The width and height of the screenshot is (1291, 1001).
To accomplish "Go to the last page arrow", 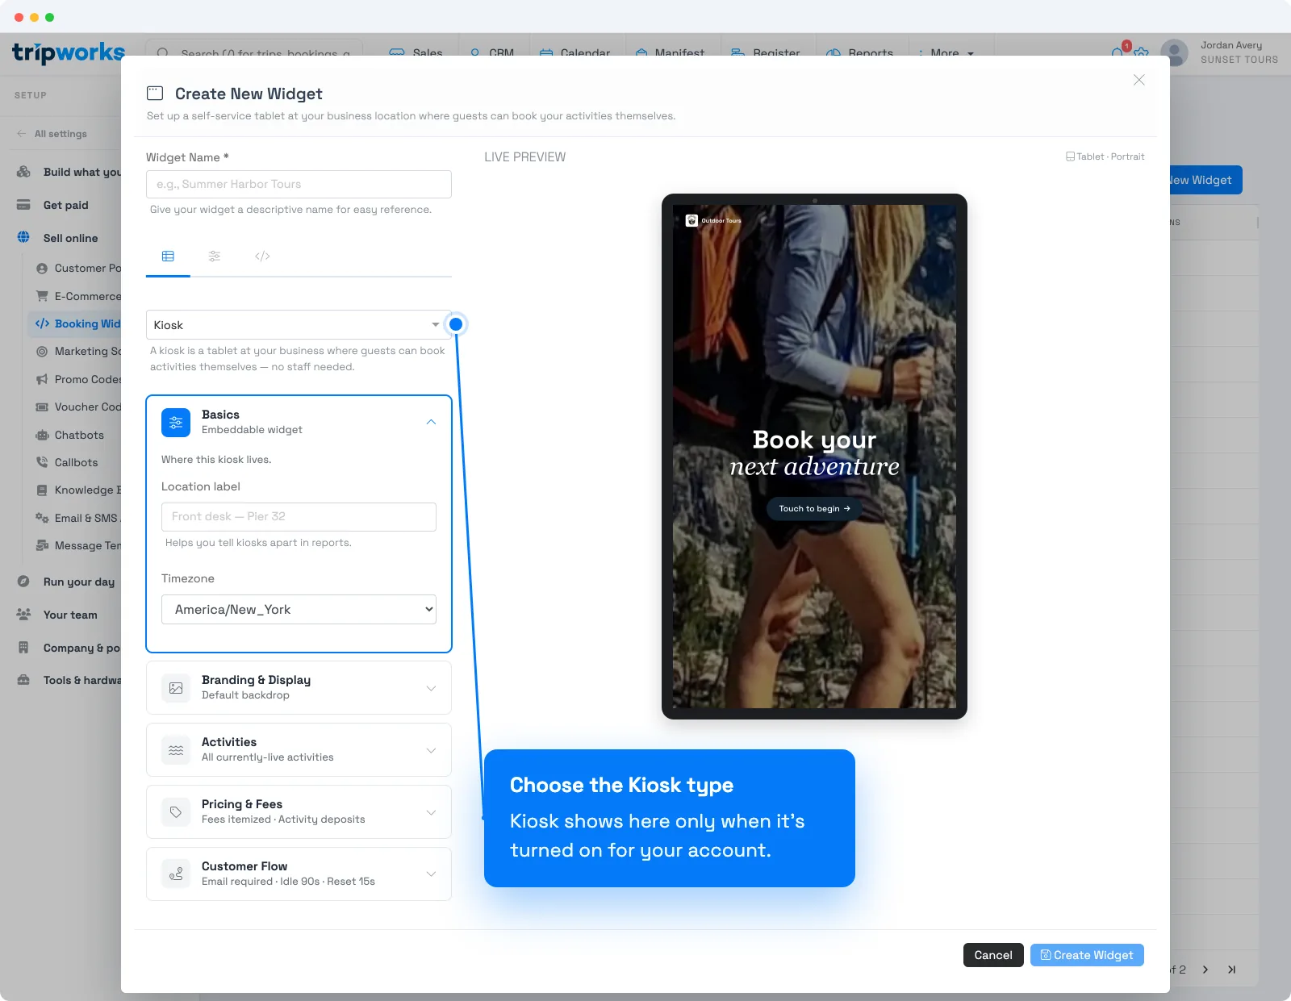I will point(1232,970).
